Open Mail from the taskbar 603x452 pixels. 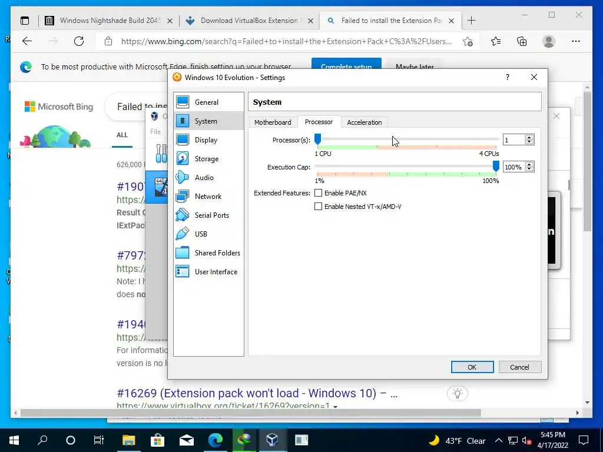coord(186,440)
